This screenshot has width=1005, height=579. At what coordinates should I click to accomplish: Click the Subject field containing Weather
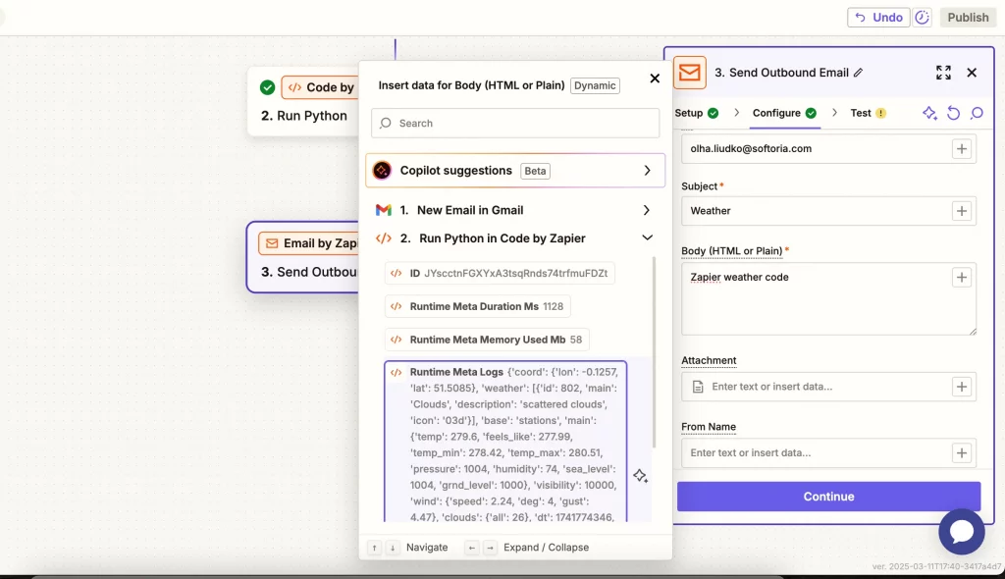828,211
